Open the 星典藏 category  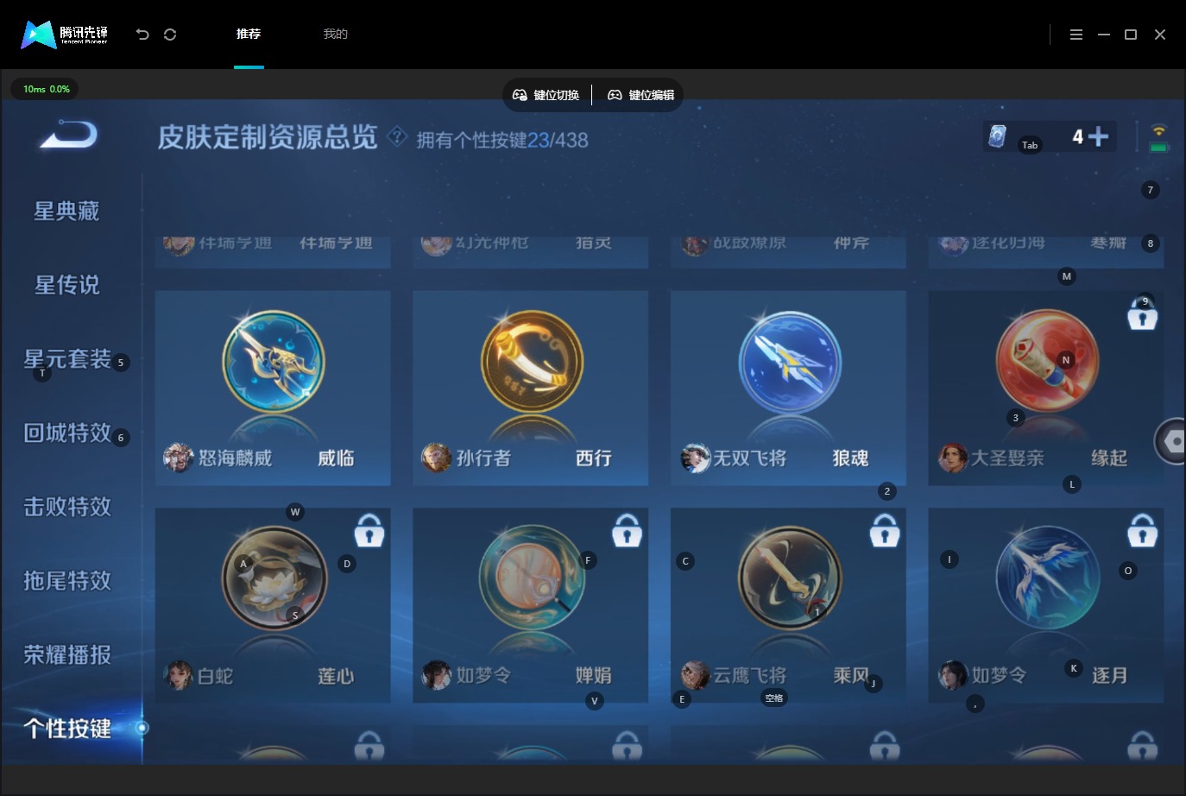66,212
